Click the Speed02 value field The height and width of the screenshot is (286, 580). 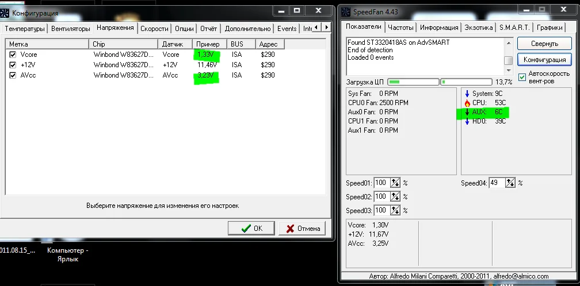pyautogui.click(x=381, y=196)
